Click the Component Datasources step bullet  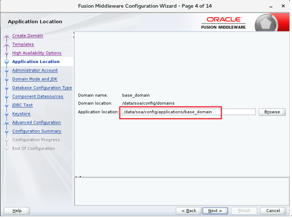[x=7, y=97]
